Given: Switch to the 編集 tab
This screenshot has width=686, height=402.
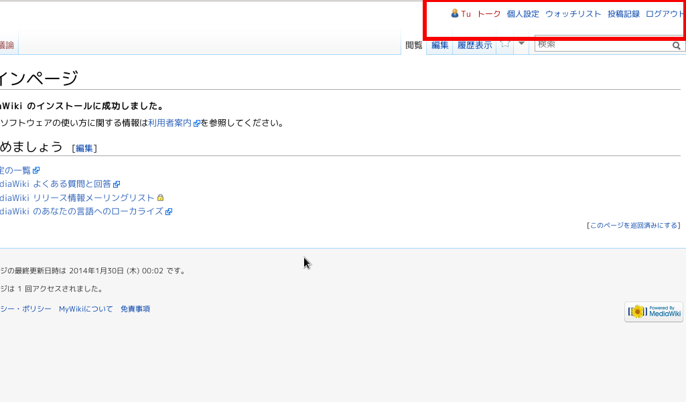Looking at the screenshot, I should 439,45.
